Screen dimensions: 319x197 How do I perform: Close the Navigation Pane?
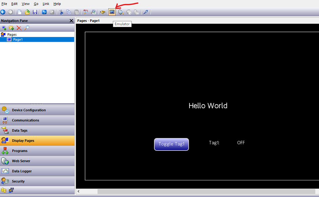pos(71,21)
